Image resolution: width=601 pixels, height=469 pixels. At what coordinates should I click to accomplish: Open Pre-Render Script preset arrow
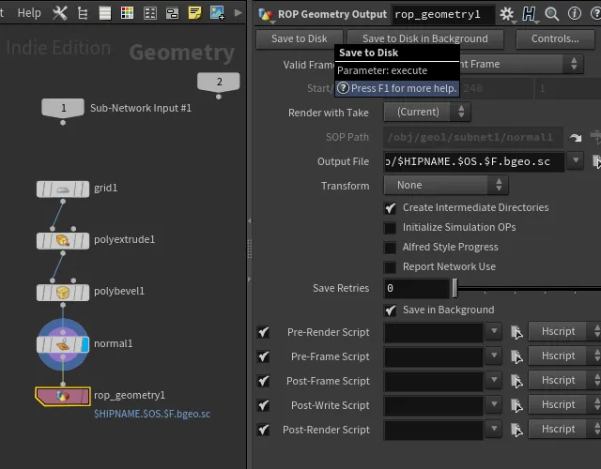pos(494,331)
